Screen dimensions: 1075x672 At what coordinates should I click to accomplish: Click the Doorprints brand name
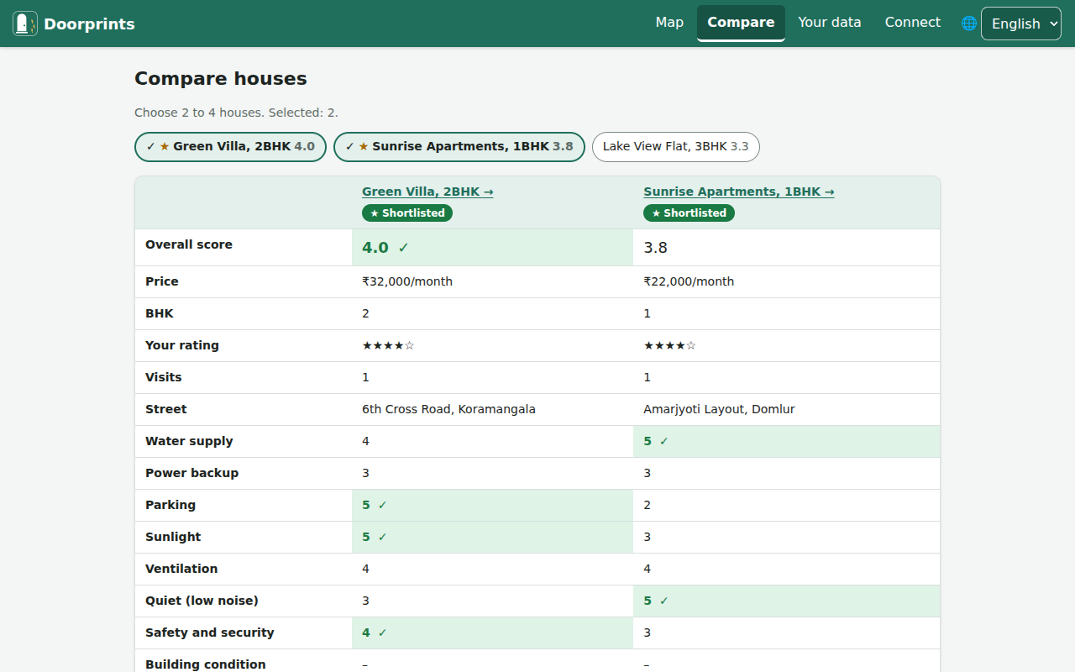click(x=89, y=24)
